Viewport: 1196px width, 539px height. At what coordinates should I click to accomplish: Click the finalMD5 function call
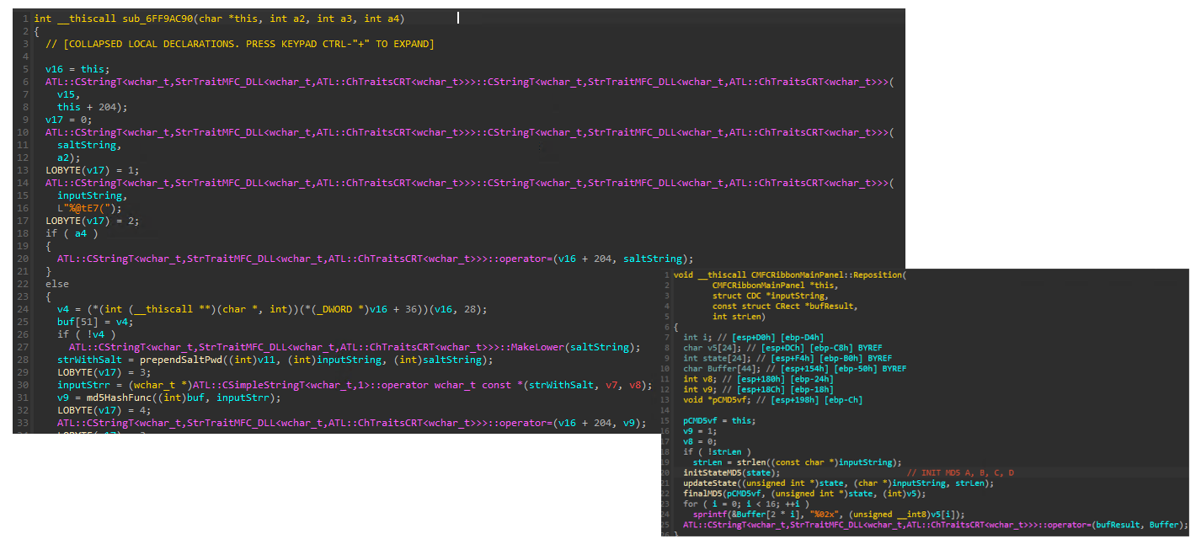point(705,493)
